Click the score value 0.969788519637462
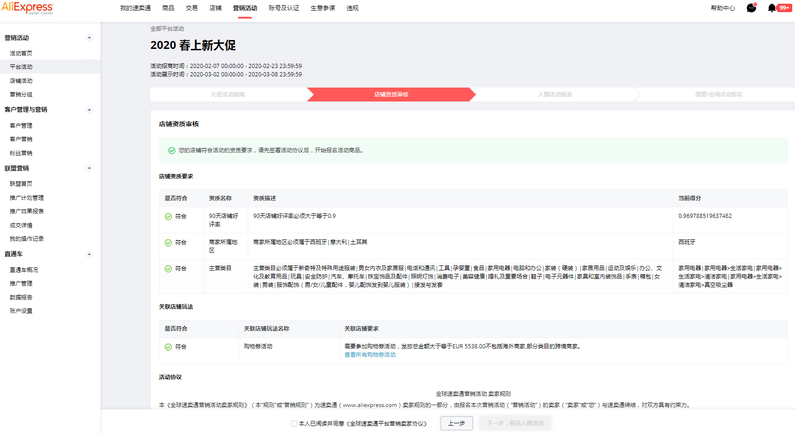Image resolution: width=795 pixels, height=434 pixels. (705, 216)
